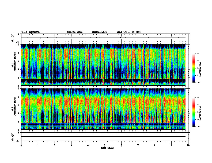Click the "ch.1(V)" waveform axis label
212x163 pixels.
[x=13, y=38]
